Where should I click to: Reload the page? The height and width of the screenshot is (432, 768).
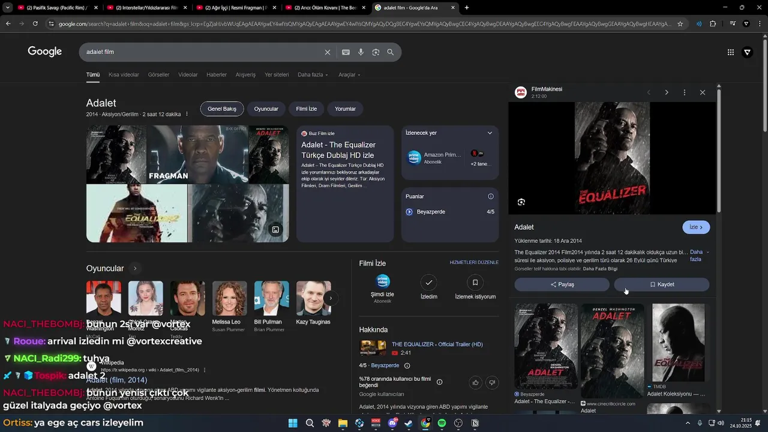pyautogui.click(x=35, y=23)
